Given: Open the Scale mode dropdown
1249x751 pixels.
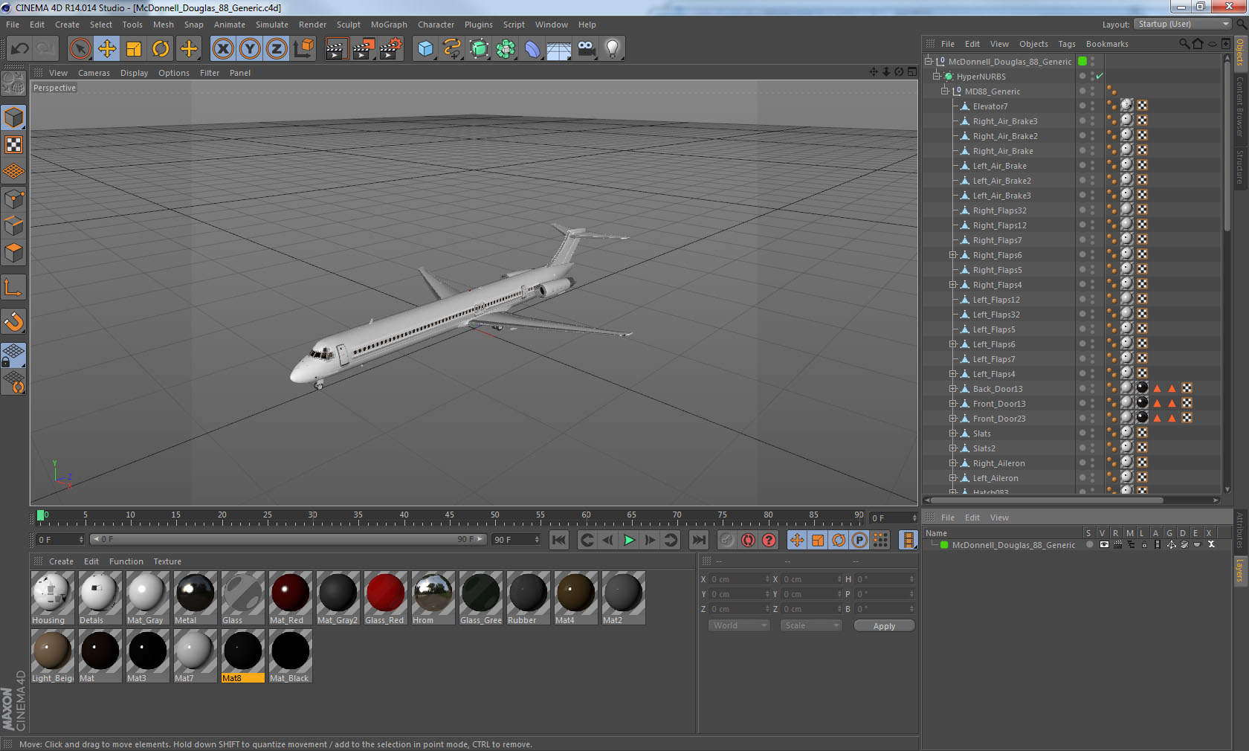Looking at the screenshot, I should (x=811, y=625).
